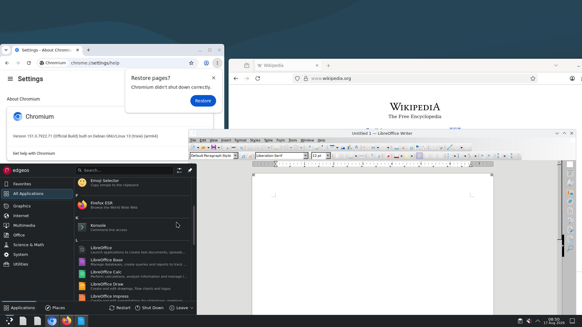Screen dimensions: 582x327
Task: Toggle Formatting Marks in Writer toolbar
Action: tap(323, 147)
